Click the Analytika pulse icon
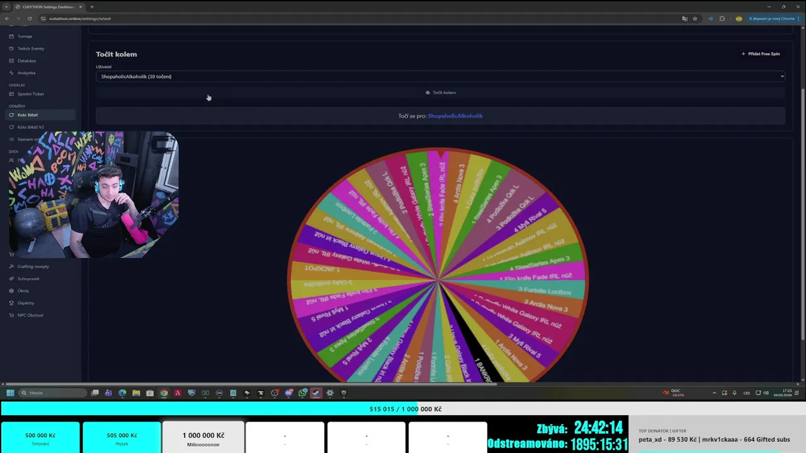Screen dimensions: 806x453 (11, 73)
